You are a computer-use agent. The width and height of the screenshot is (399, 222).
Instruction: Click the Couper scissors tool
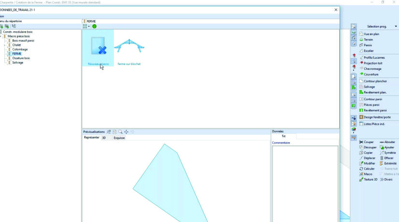pos(366,142)
